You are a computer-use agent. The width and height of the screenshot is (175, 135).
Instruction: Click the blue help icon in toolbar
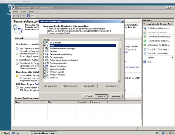[x=29, y=15]
